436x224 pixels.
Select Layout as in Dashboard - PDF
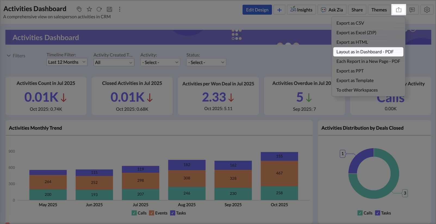[365, 52]
